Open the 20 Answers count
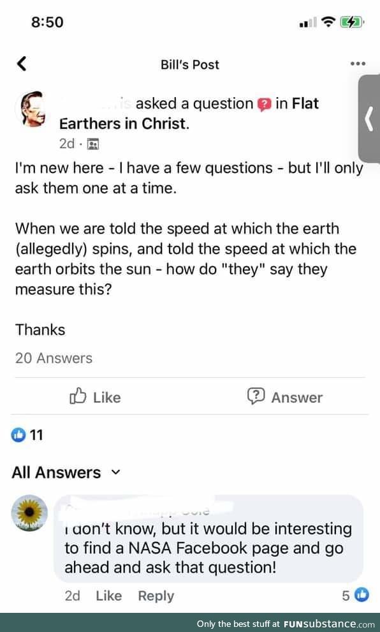380x632 pixels. coord(54,358)
